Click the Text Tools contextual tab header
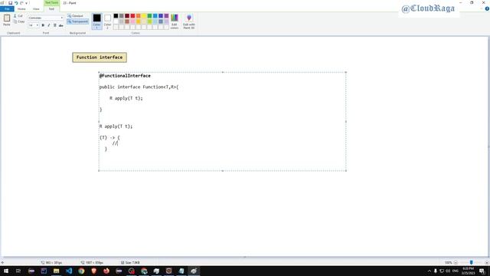 coord(51,2)
